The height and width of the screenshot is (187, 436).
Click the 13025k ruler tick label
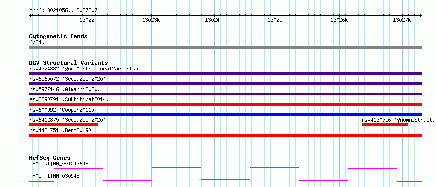point(276,20)
